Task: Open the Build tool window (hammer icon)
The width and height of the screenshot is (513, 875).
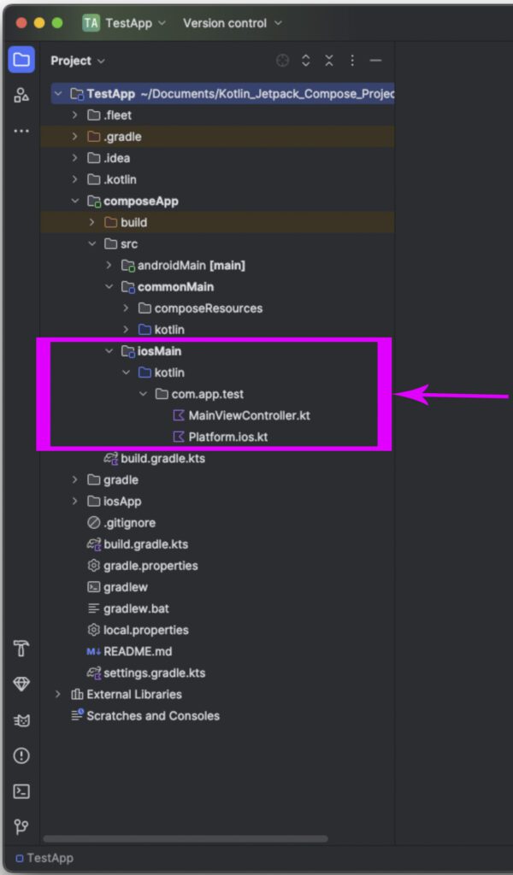Action: point(21,649)
